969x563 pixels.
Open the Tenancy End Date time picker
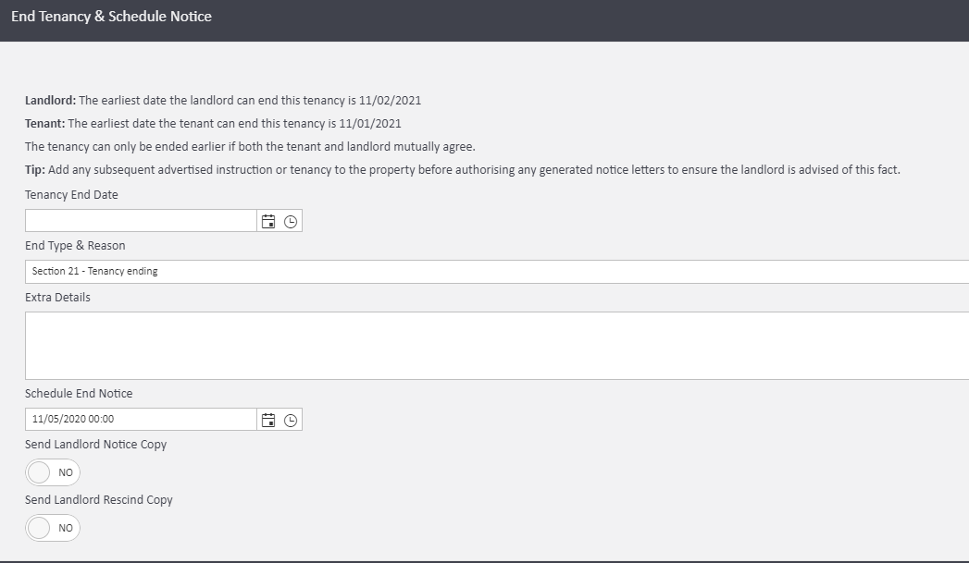(291, 222)
